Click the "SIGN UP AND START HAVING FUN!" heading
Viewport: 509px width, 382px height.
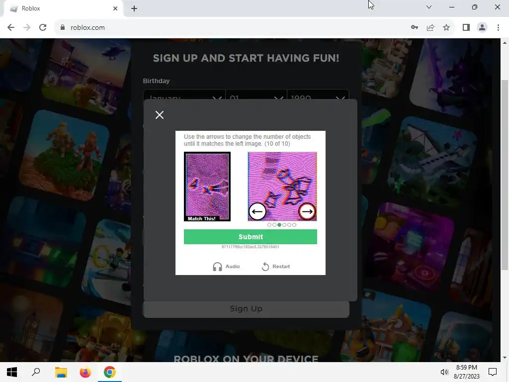(x=246, y=58)
